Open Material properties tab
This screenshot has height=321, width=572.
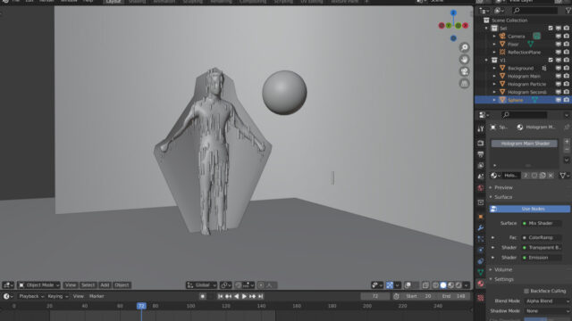click(481, 284)
